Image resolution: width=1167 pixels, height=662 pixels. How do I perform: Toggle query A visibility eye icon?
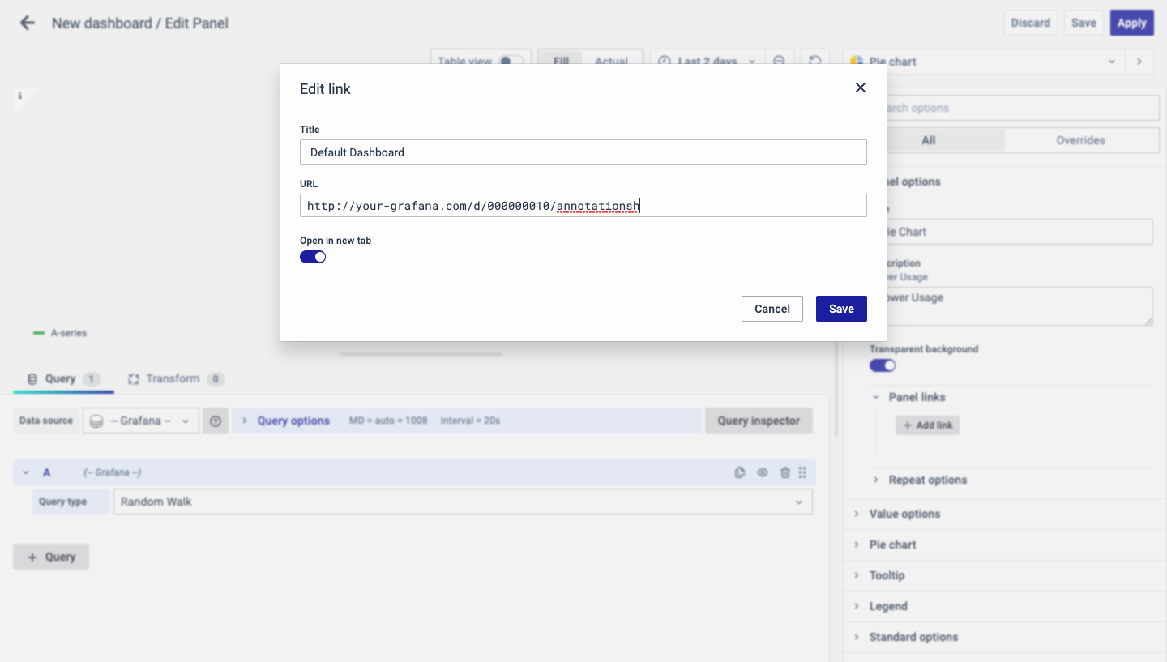coord(762,472)
